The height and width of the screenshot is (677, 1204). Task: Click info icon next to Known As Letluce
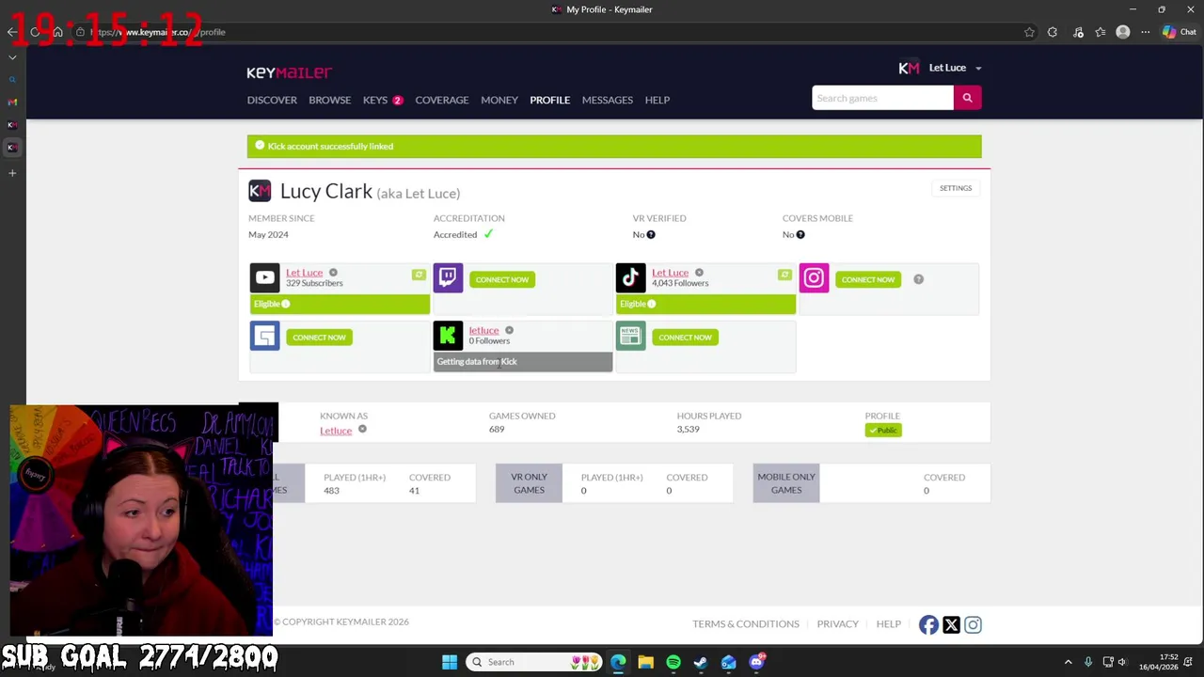[362, 430]
